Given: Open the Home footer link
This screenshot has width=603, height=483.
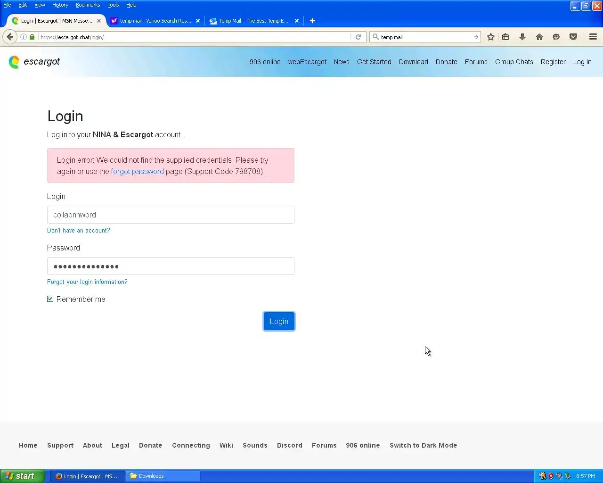Looking at the screenshot, I should point(28,445).
